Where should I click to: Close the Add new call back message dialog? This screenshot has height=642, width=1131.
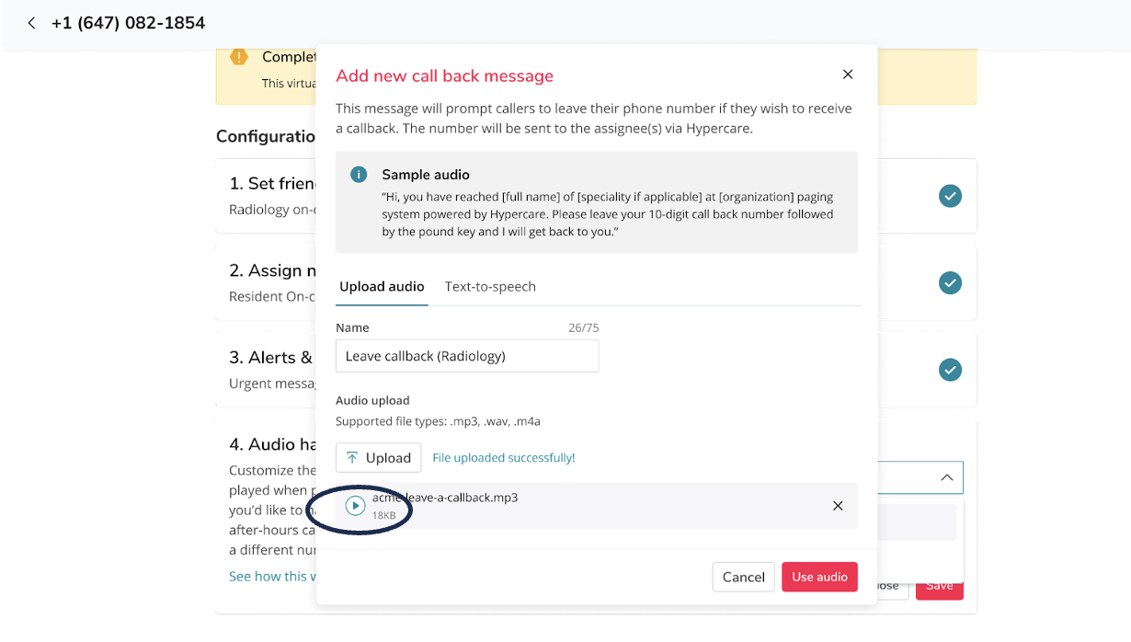(x=848, y=75)
